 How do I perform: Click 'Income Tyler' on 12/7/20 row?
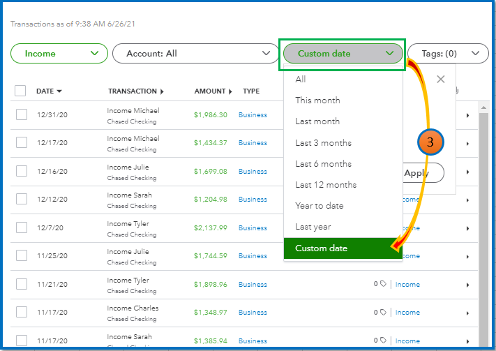click(128, 224)
